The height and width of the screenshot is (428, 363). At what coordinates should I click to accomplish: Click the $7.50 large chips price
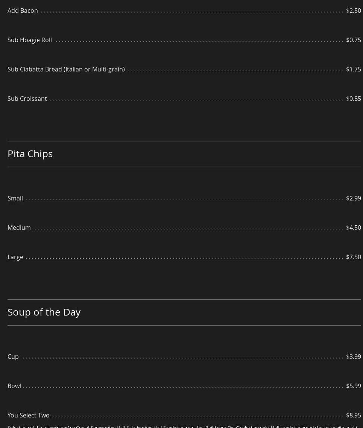353,257
